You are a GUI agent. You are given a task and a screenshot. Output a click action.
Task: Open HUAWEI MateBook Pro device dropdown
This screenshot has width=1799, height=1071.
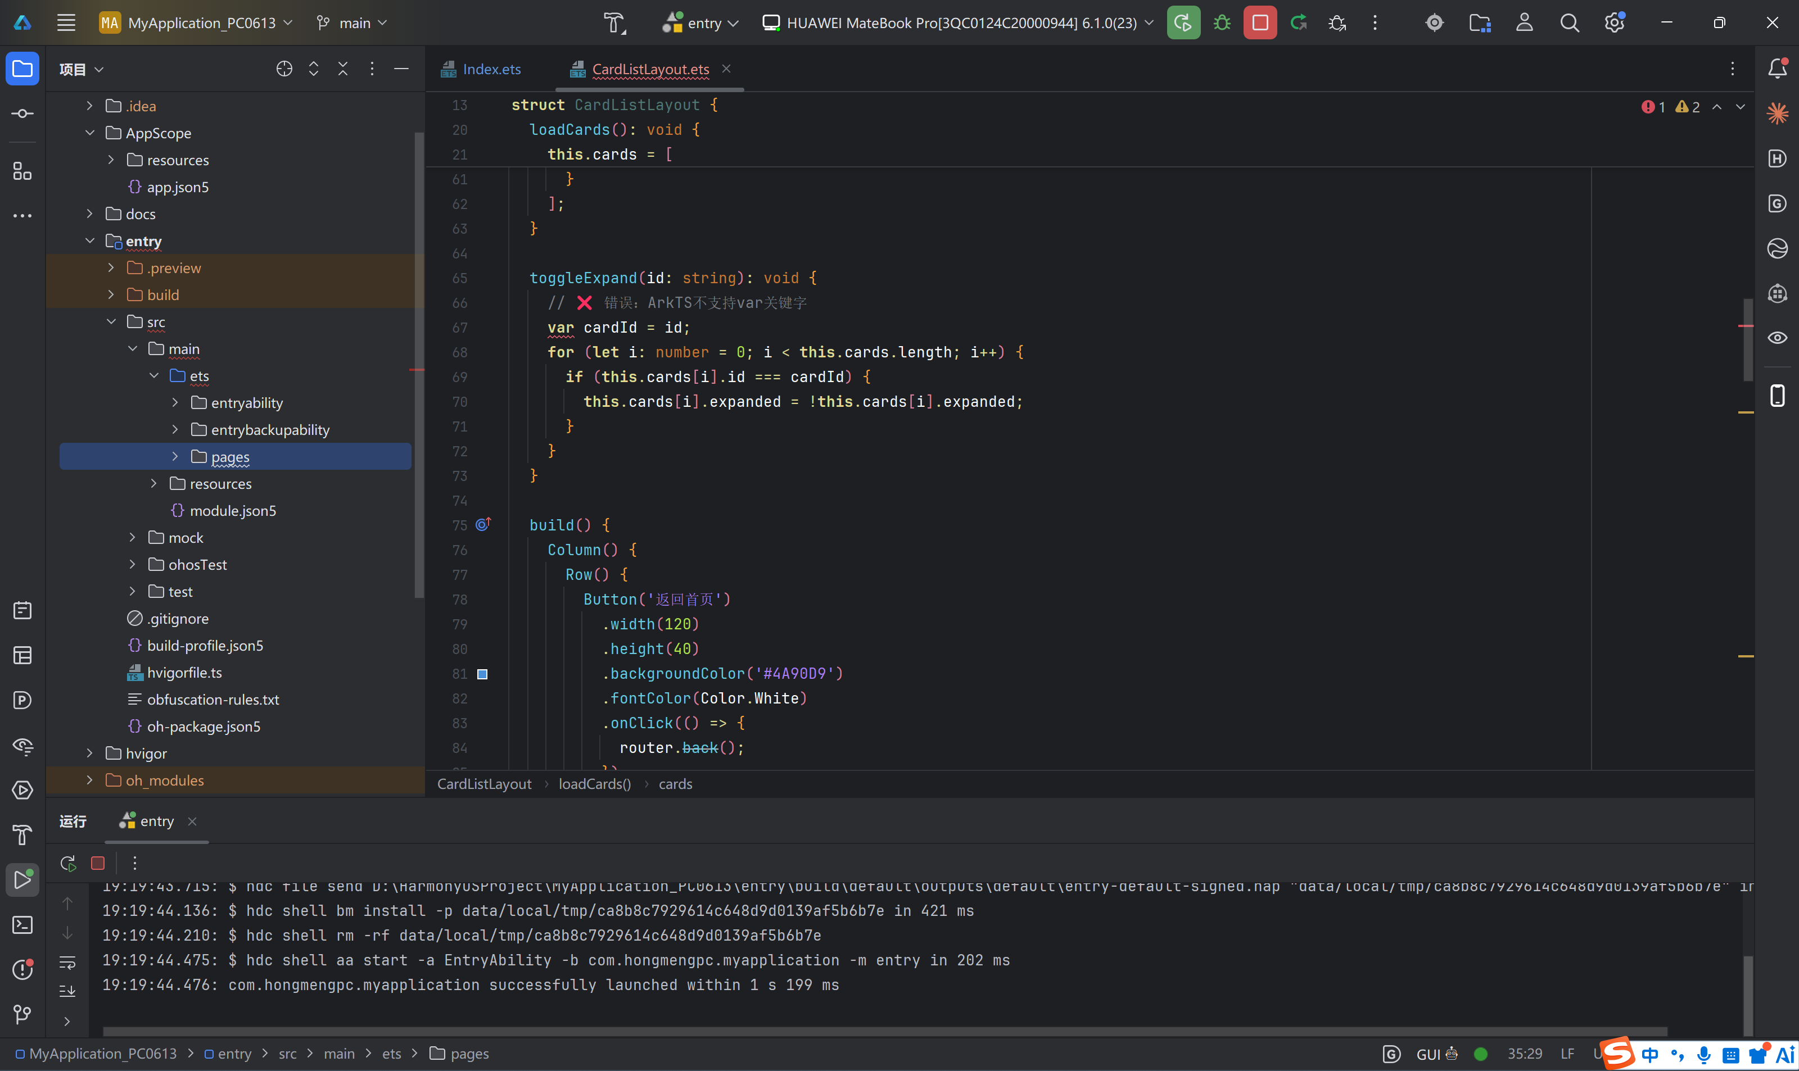958,23
